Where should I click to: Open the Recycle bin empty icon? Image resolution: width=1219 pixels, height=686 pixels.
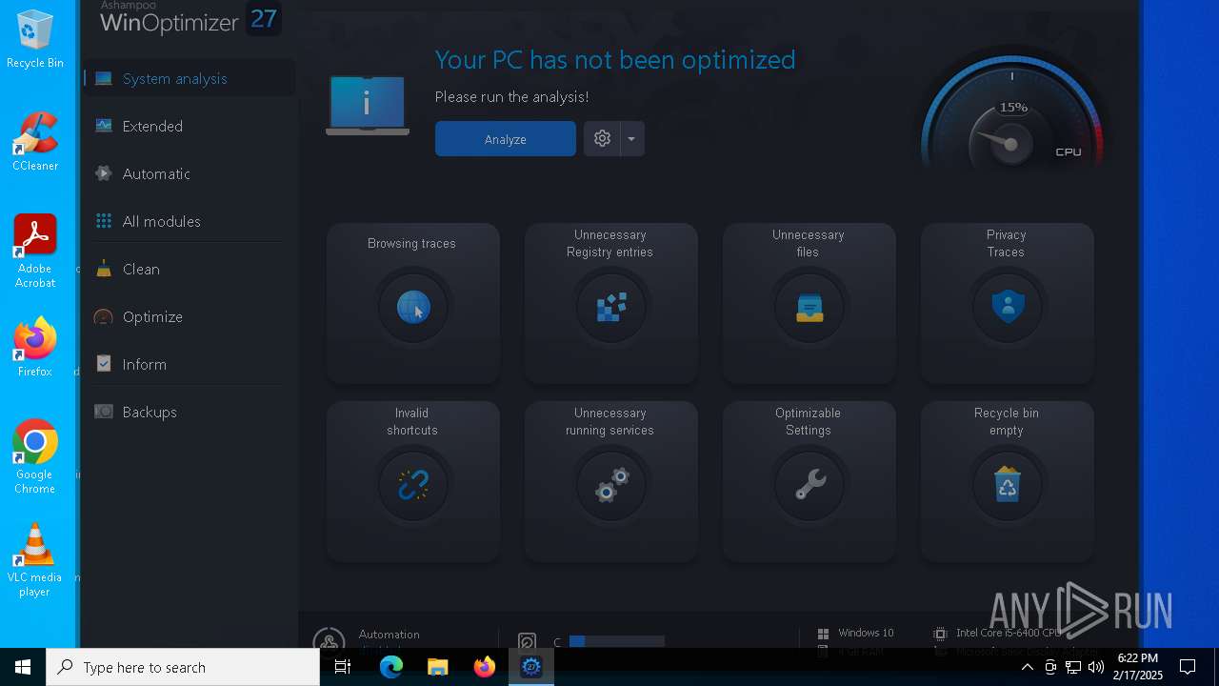[x=1008, y=486]
